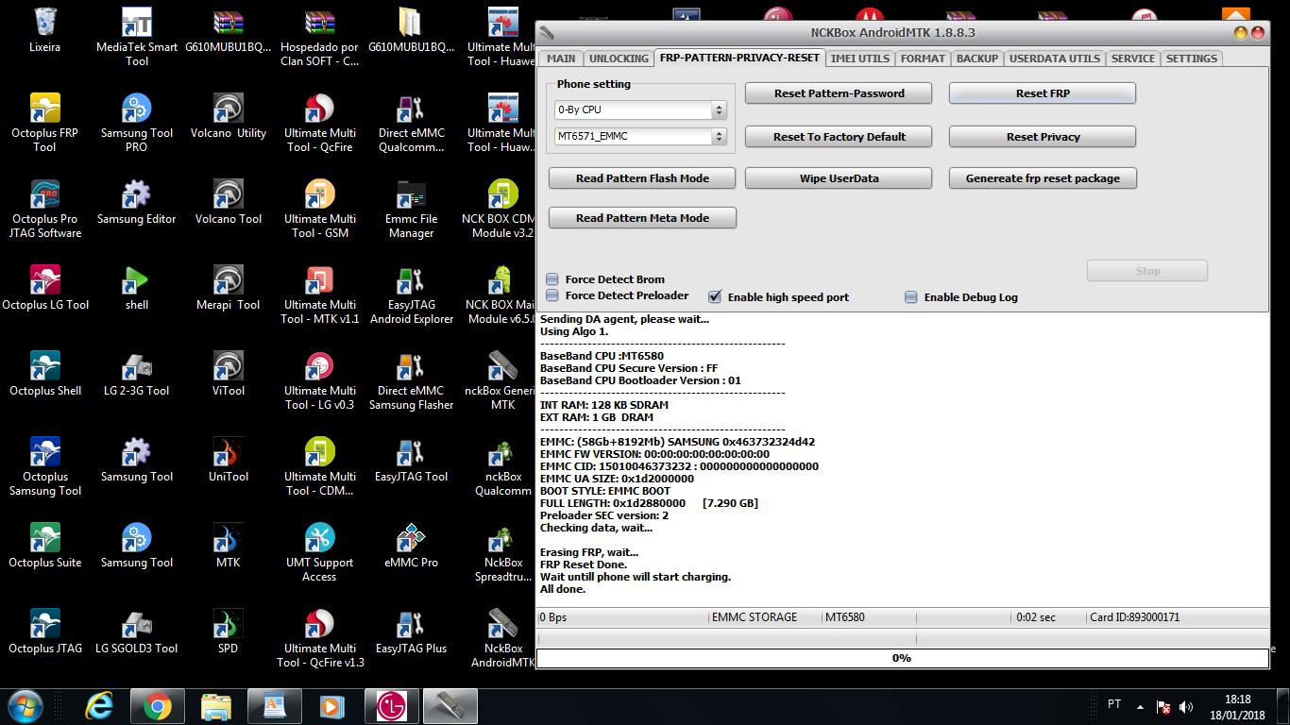Enable Debug Log checkbox
1290x725 pixels.
pyautogui.click(x=911, y=297)
